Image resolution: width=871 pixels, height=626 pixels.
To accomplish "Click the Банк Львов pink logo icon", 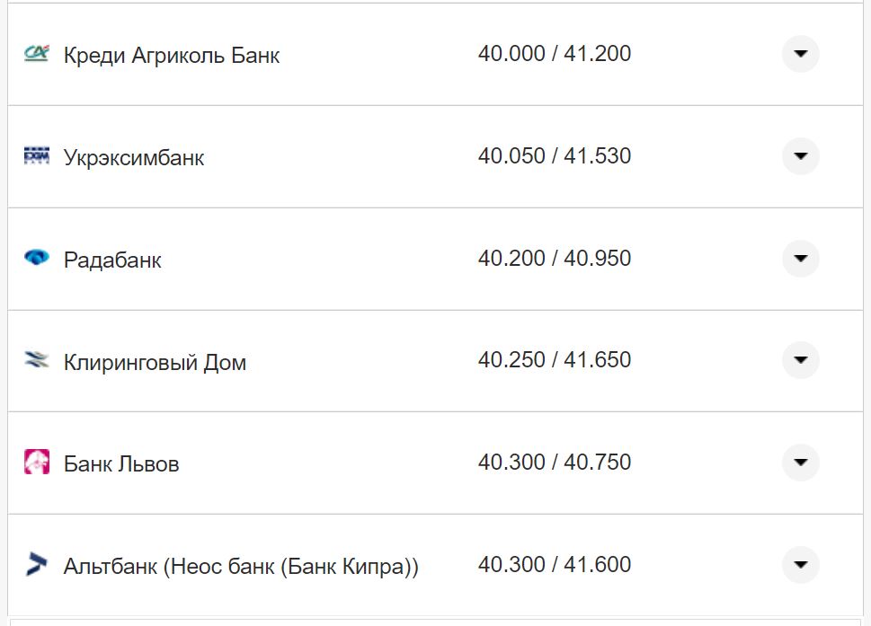I will [x=37, y=463].
